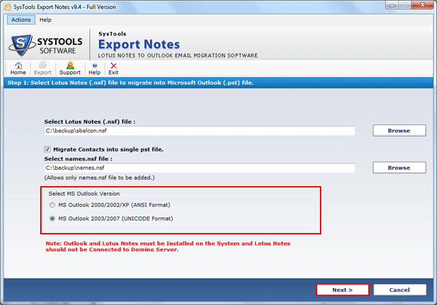Click the sbalcon.nsf file path field
The image size is (437, 305).
point(199,130)
